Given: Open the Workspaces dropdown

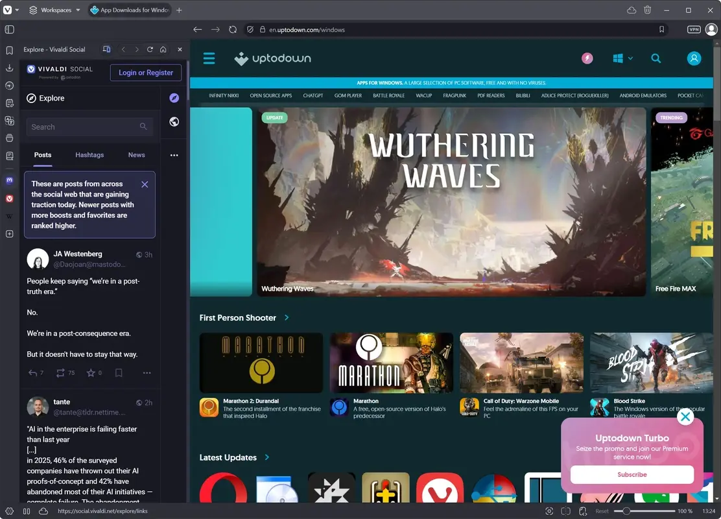Looking at the screenshot, I should [x=55, y=10].
